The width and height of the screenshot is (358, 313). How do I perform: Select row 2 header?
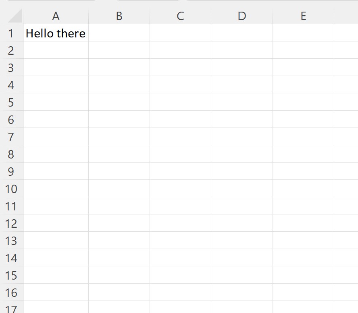coord(11,50)
